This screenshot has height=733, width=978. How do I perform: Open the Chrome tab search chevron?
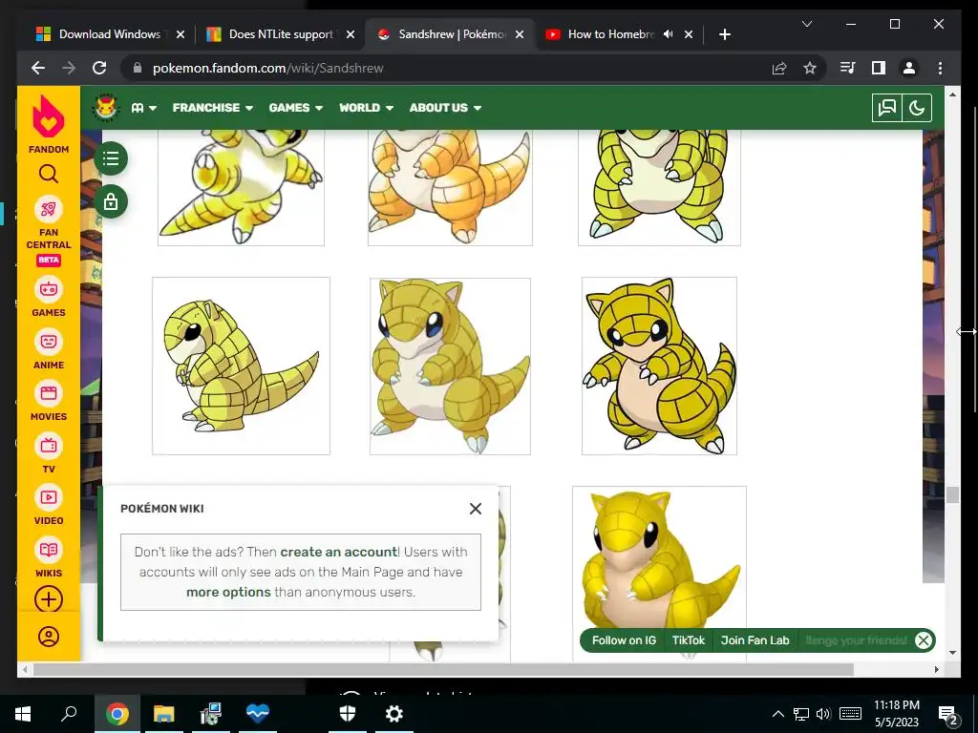pyautogui.click(x=806, y=24)
